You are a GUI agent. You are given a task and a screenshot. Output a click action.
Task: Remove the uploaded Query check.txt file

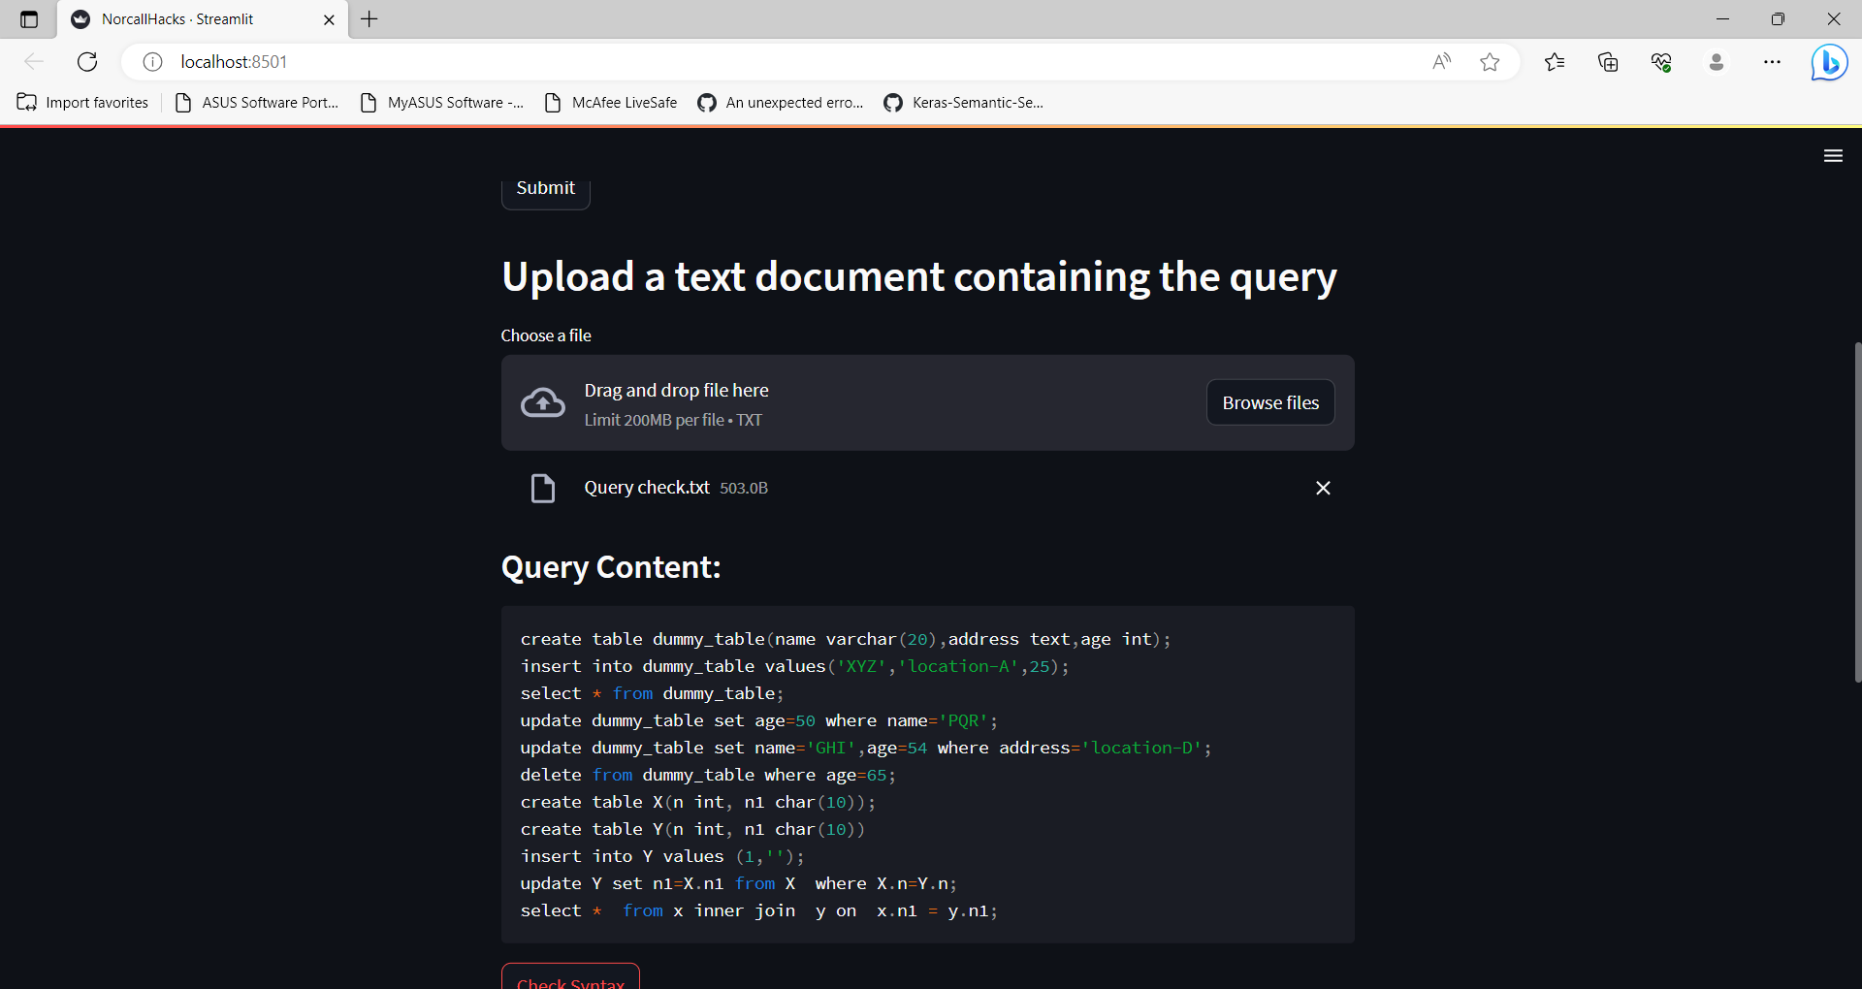pos(1323,488)
